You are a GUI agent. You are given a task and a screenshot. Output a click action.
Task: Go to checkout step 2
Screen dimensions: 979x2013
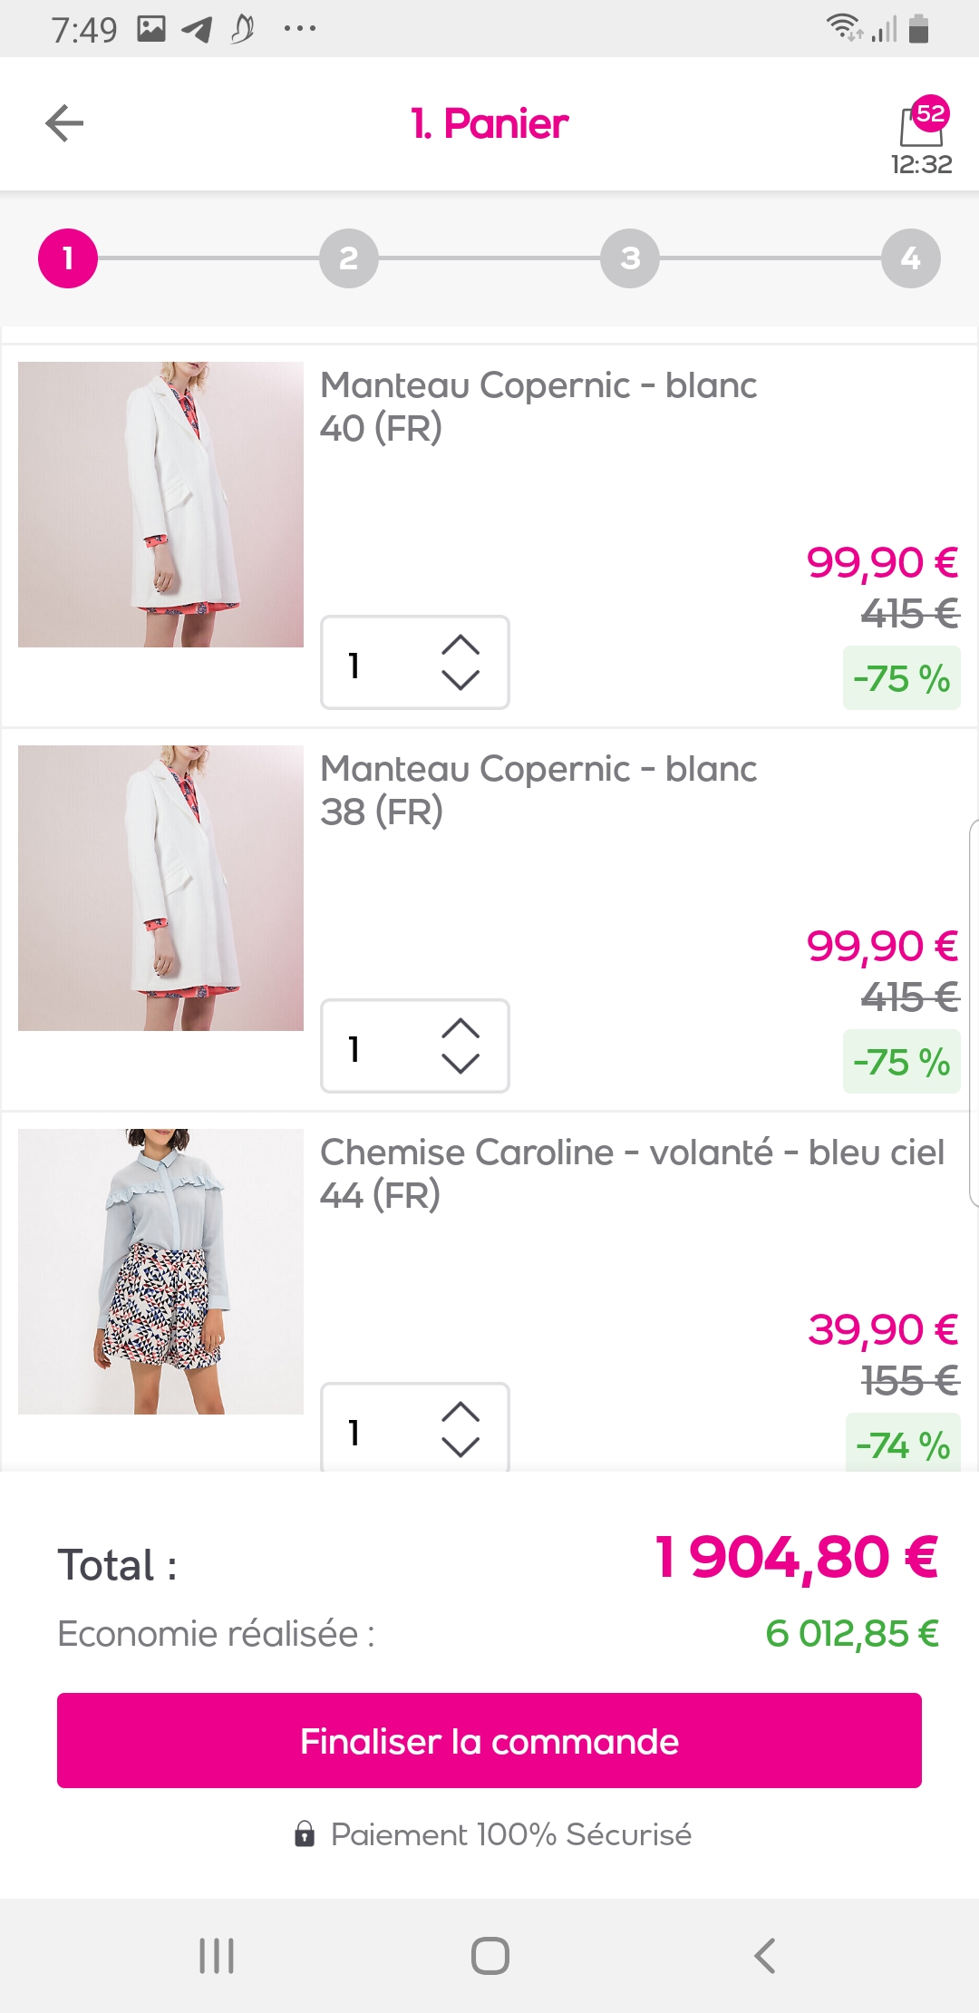coord(349,258)
